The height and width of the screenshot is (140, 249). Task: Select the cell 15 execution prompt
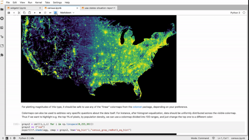(x=17, y=124)
